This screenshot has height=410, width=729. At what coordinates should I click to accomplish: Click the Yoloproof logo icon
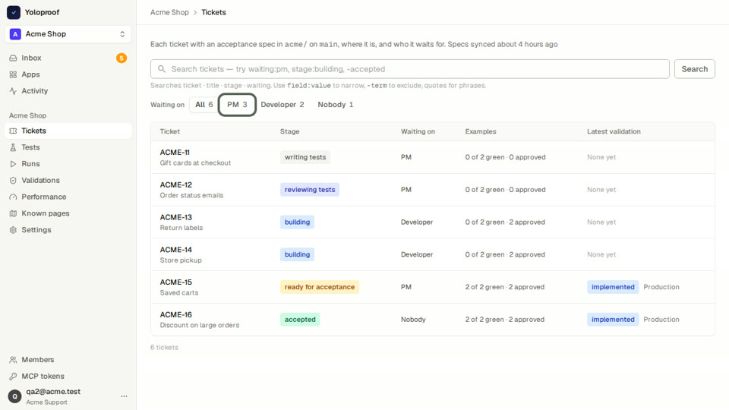point(14,12)
